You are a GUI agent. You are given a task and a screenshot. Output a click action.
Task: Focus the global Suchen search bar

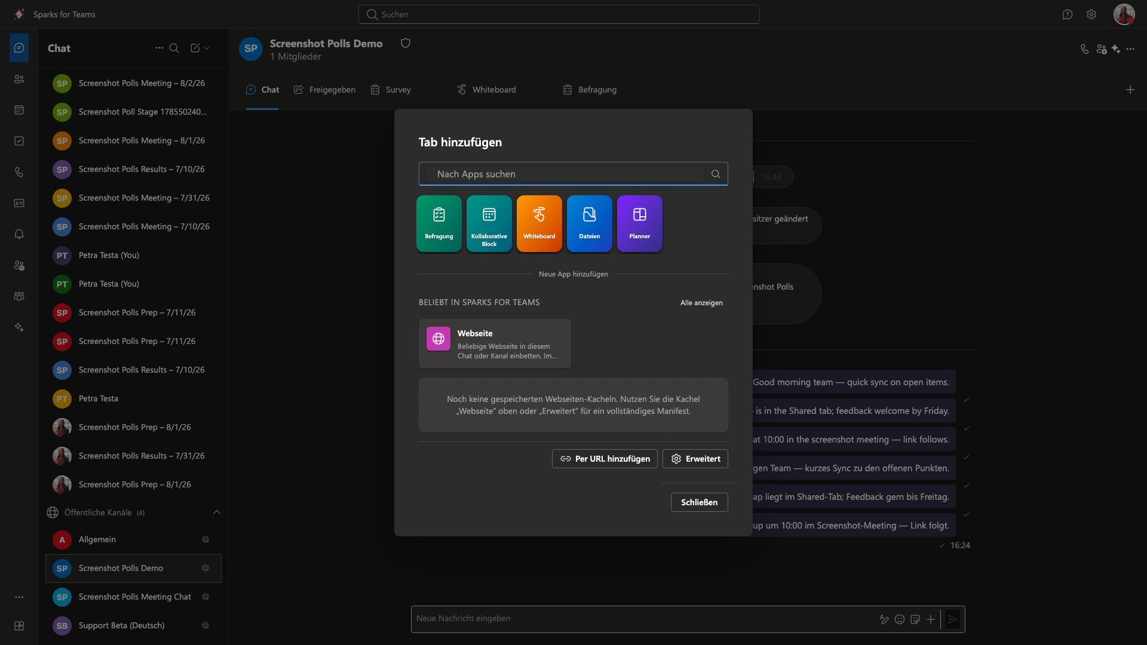[x=559, y=14]
